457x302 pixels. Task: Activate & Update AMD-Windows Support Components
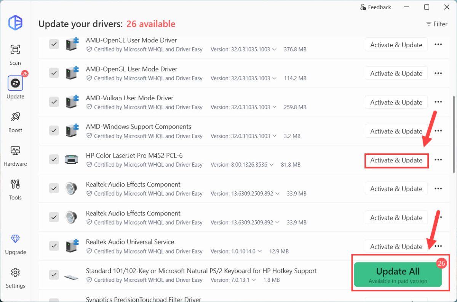click(x=396, y=131)
